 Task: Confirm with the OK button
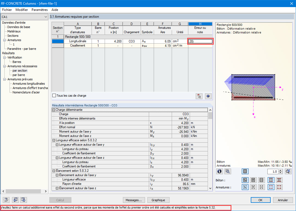pyautogui.click(x=261, y=200)
